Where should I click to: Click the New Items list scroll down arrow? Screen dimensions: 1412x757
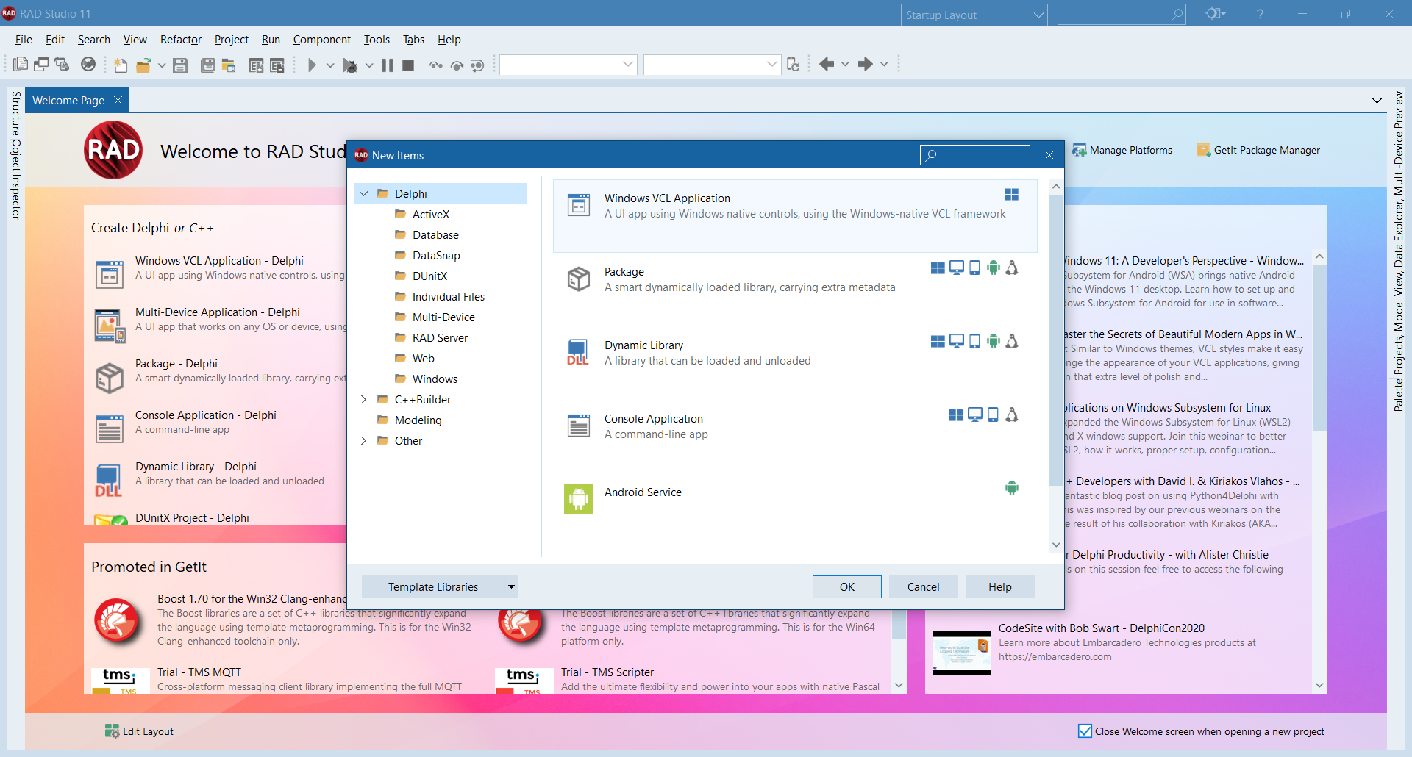click(1056, 545)
